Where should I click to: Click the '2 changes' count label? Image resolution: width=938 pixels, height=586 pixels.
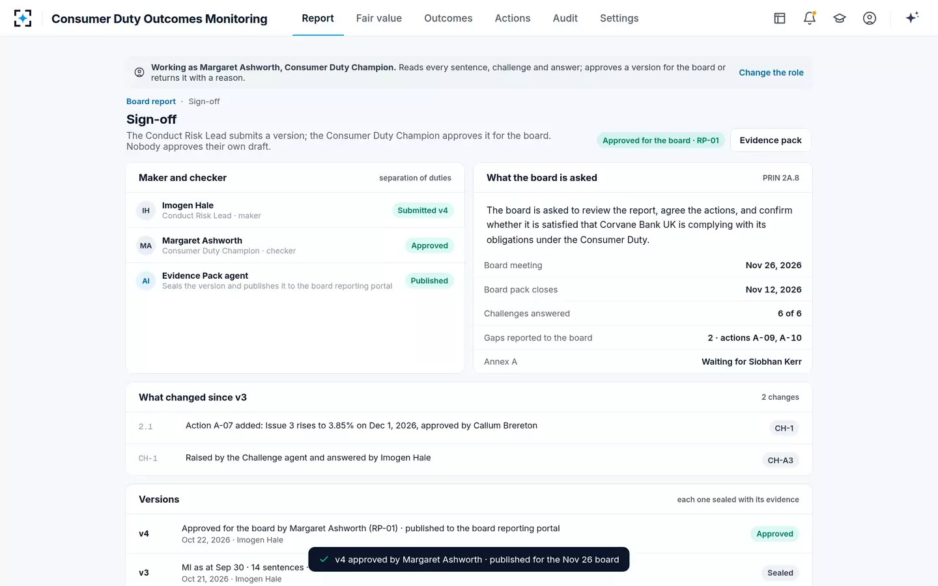pos(780,397)
